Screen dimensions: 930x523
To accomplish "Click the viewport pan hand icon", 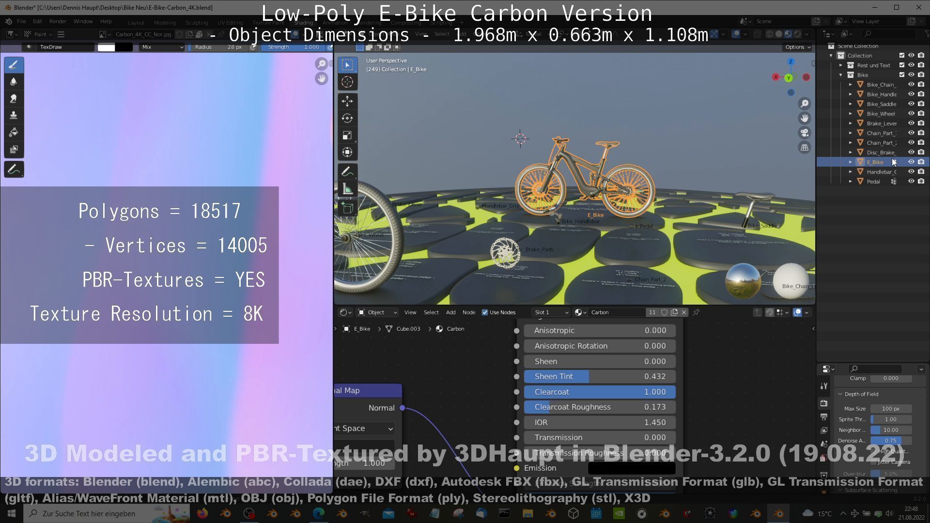I will (x=805, y=118).
